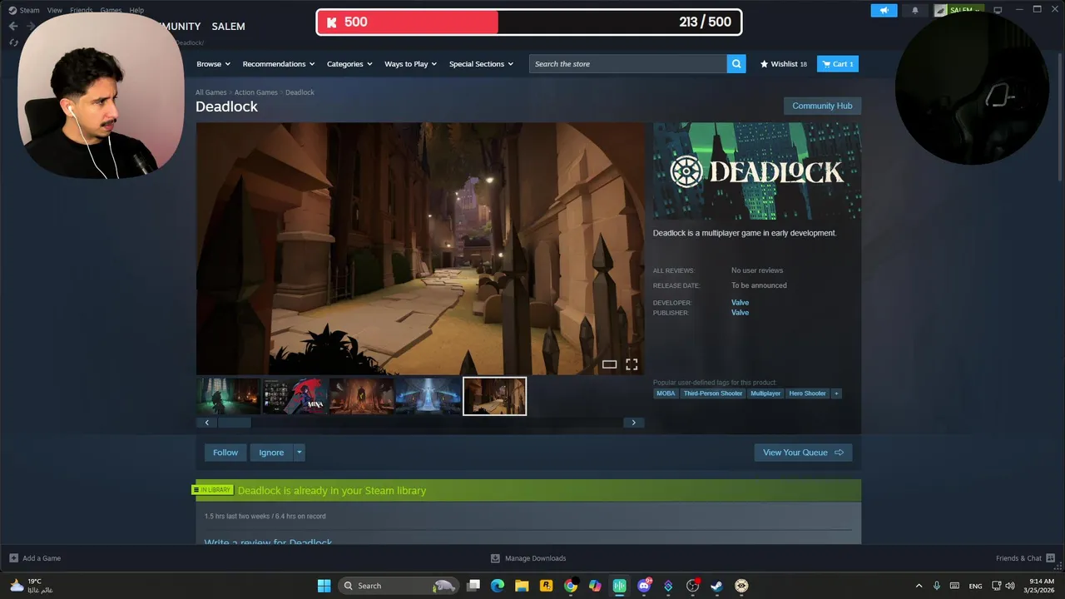Open the Steam taskbar icon
Screen dimensions: 1065x599
click(x=716, y=586)
